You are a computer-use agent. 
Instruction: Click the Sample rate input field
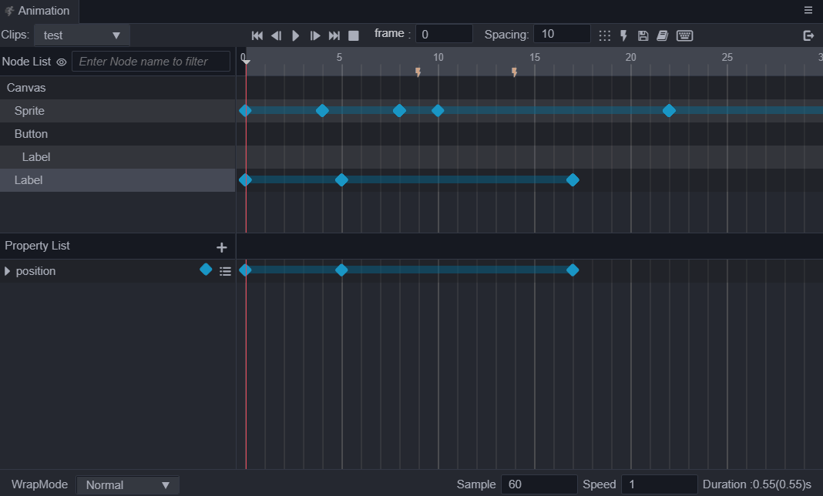[x=539, y=484]
